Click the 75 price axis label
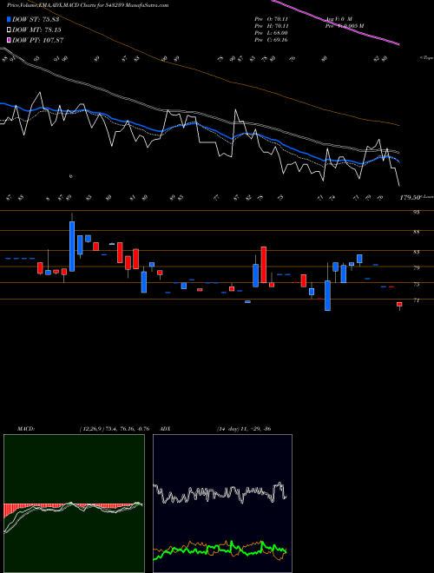Viewport: 434px width, 573px height. [x=416, y=284]
